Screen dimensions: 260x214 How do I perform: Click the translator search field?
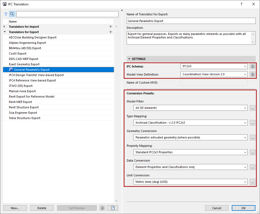(x=67, y=14)
